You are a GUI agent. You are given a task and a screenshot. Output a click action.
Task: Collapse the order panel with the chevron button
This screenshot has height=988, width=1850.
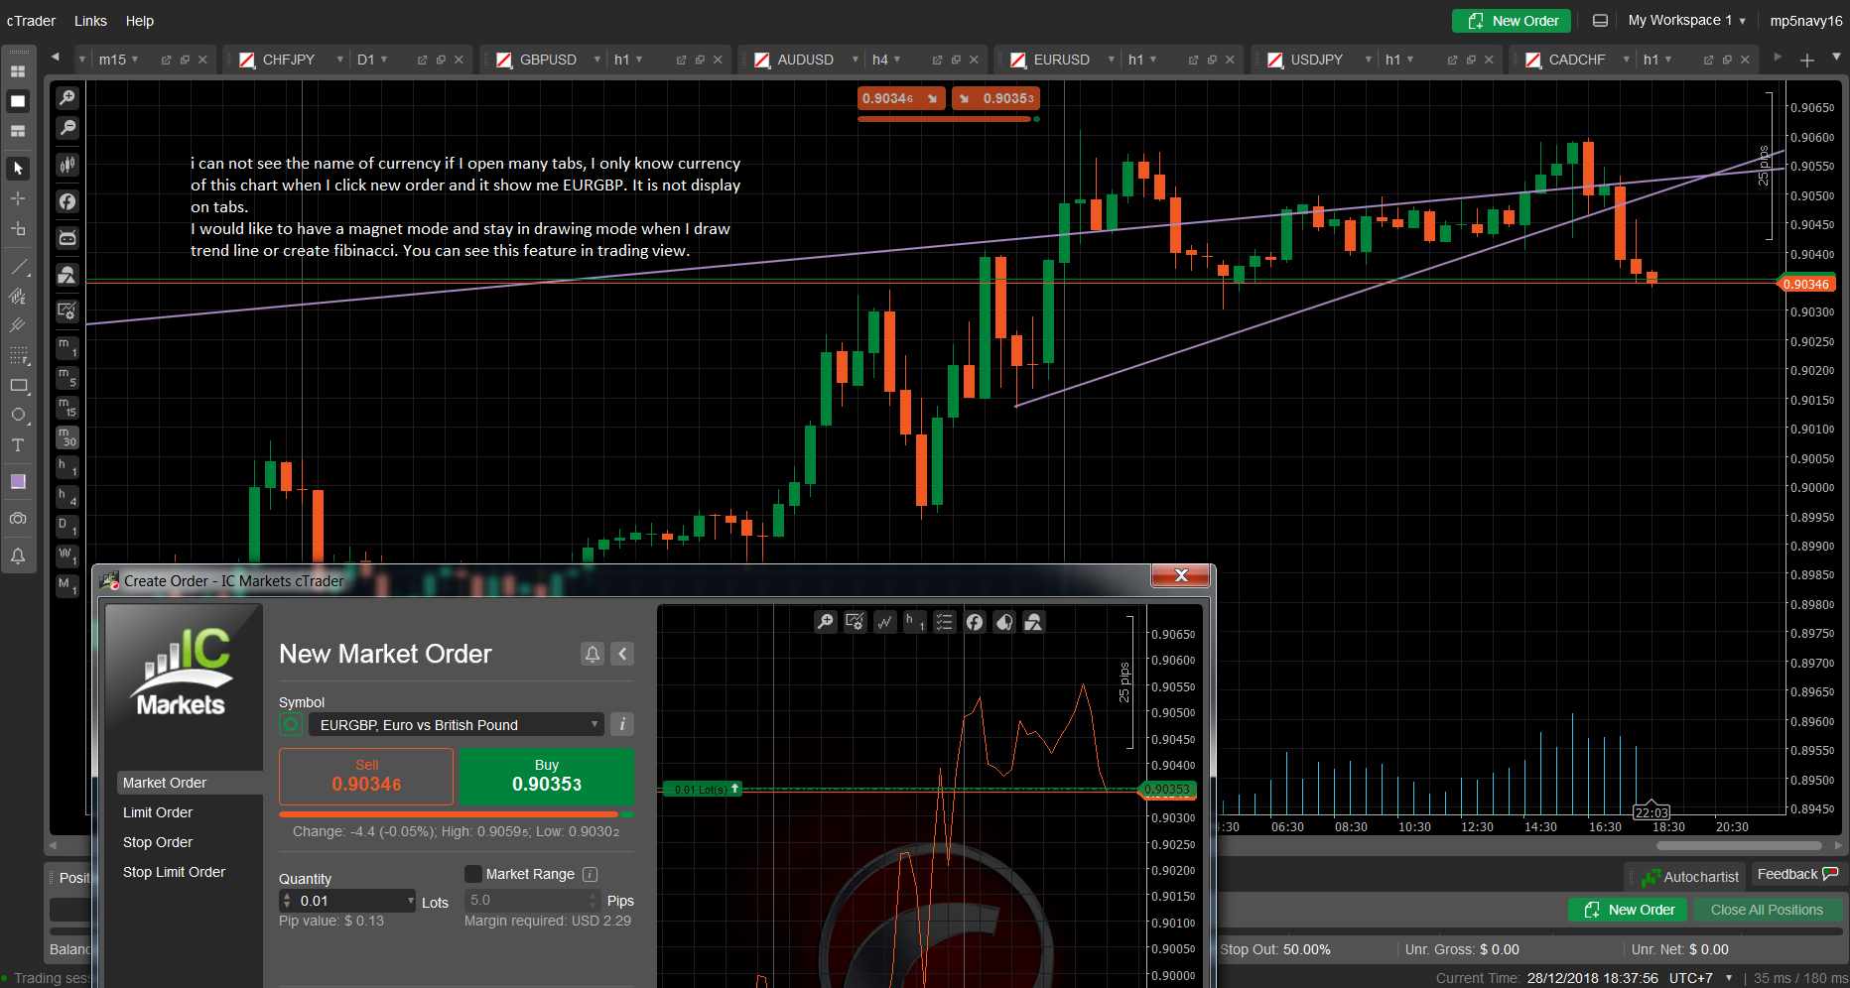tap(622, 654)
